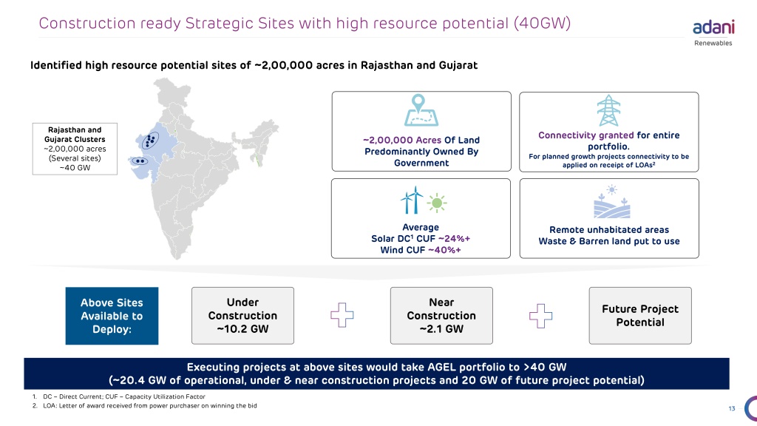
Task: Click Predominantly Owned By Government text
Action: (421, 158)
